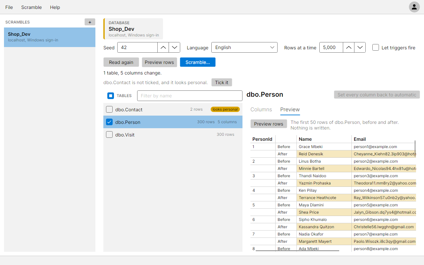Click the Yazmin Prohaska cell
Screen dimensions: 424x265
click(324, 183)
